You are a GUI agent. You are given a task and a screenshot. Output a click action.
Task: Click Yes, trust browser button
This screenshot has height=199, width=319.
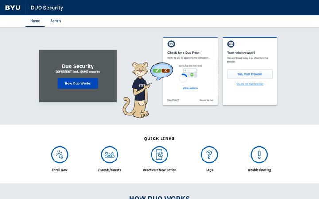point(250,74)
